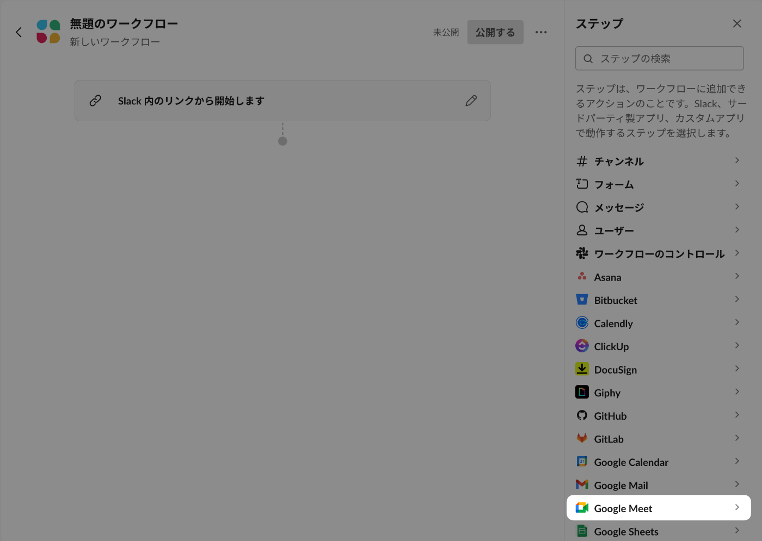Expand the Google Meet chevron
This screenshot has height=541, width=762.
tap(737, 507)
